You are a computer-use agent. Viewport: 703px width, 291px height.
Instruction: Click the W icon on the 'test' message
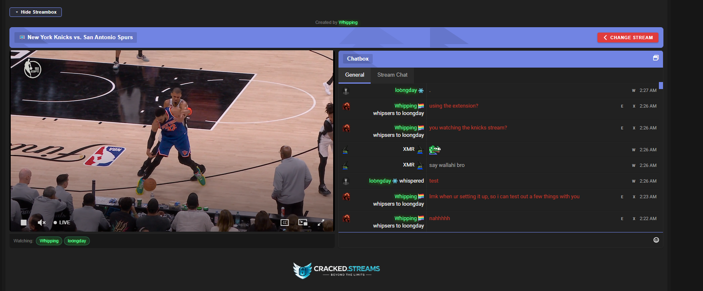[634, 181]
